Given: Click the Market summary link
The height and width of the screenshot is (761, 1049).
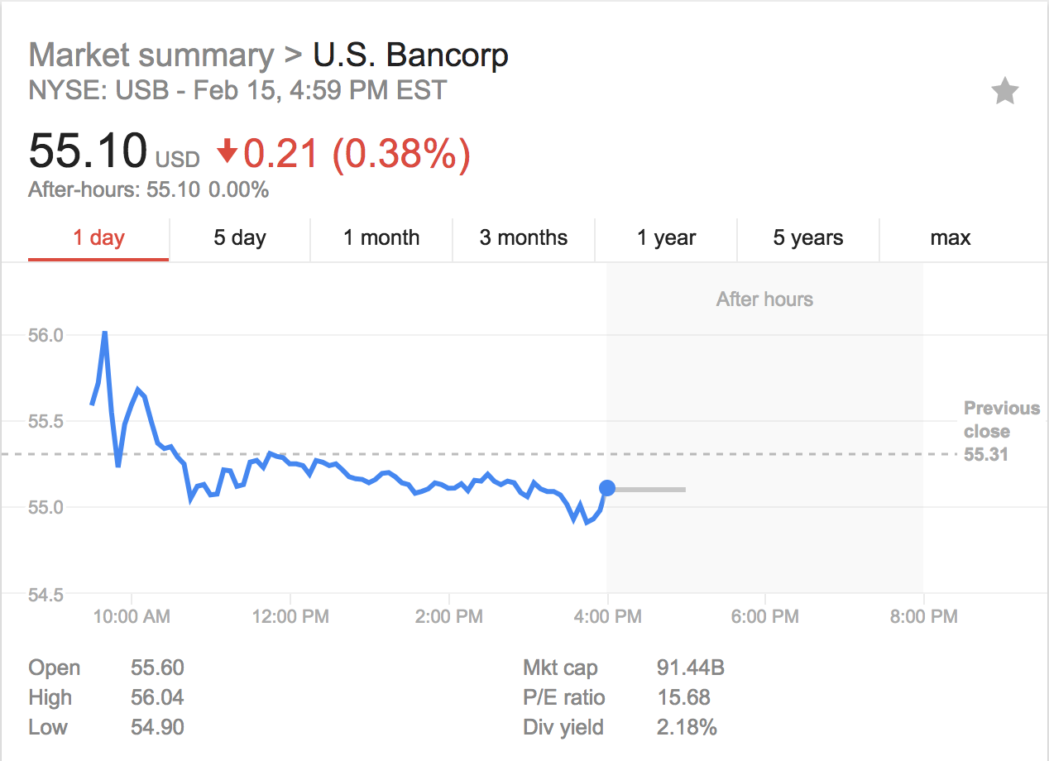Looking at the screenshot, I should tap(151, 56).
